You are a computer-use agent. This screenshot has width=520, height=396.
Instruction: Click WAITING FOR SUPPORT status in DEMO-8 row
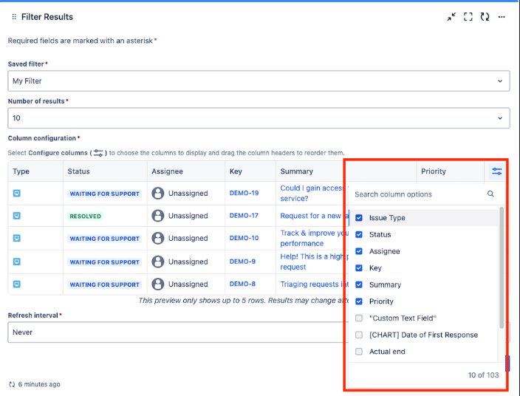tap(104, 284)
